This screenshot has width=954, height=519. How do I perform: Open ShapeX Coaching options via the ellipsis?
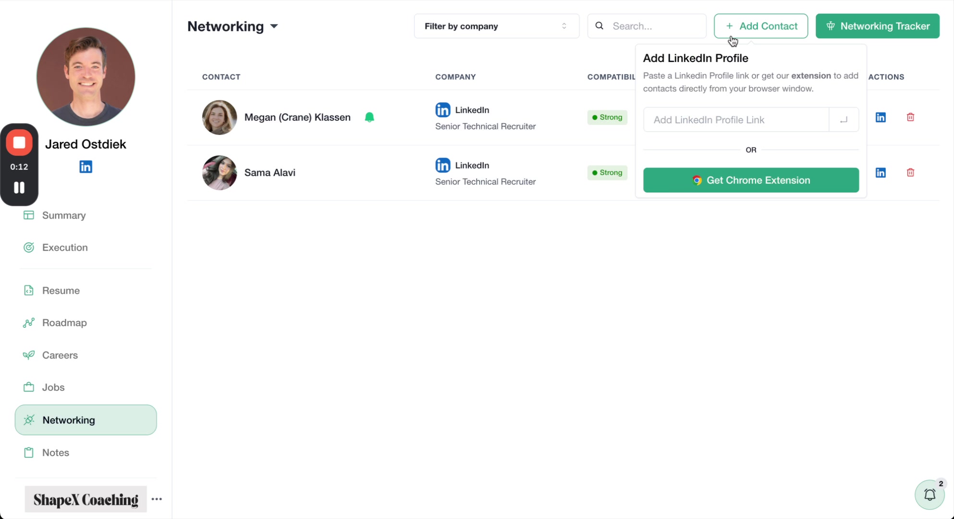(x=157, y=499)
